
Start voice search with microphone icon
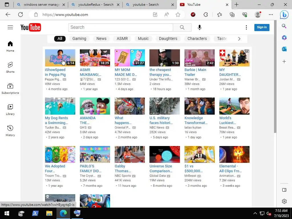[199, 27]
